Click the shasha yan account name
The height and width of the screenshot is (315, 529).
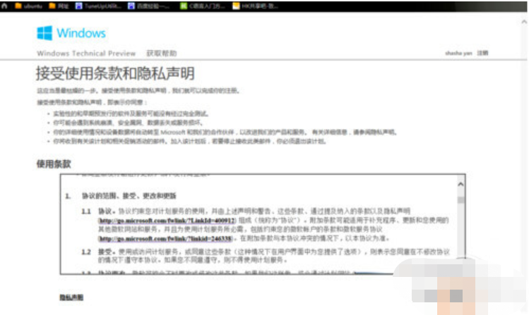pos(458,53)
